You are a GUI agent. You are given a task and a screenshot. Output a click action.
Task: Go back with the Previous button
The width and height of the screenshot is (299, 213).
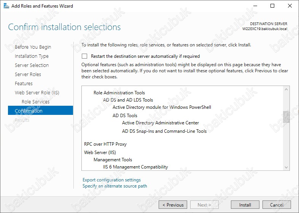tap(173, 205)
